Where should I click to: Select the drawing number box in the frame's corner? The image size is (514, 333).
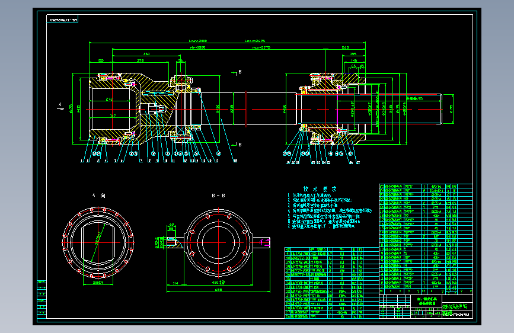(63, 20)
